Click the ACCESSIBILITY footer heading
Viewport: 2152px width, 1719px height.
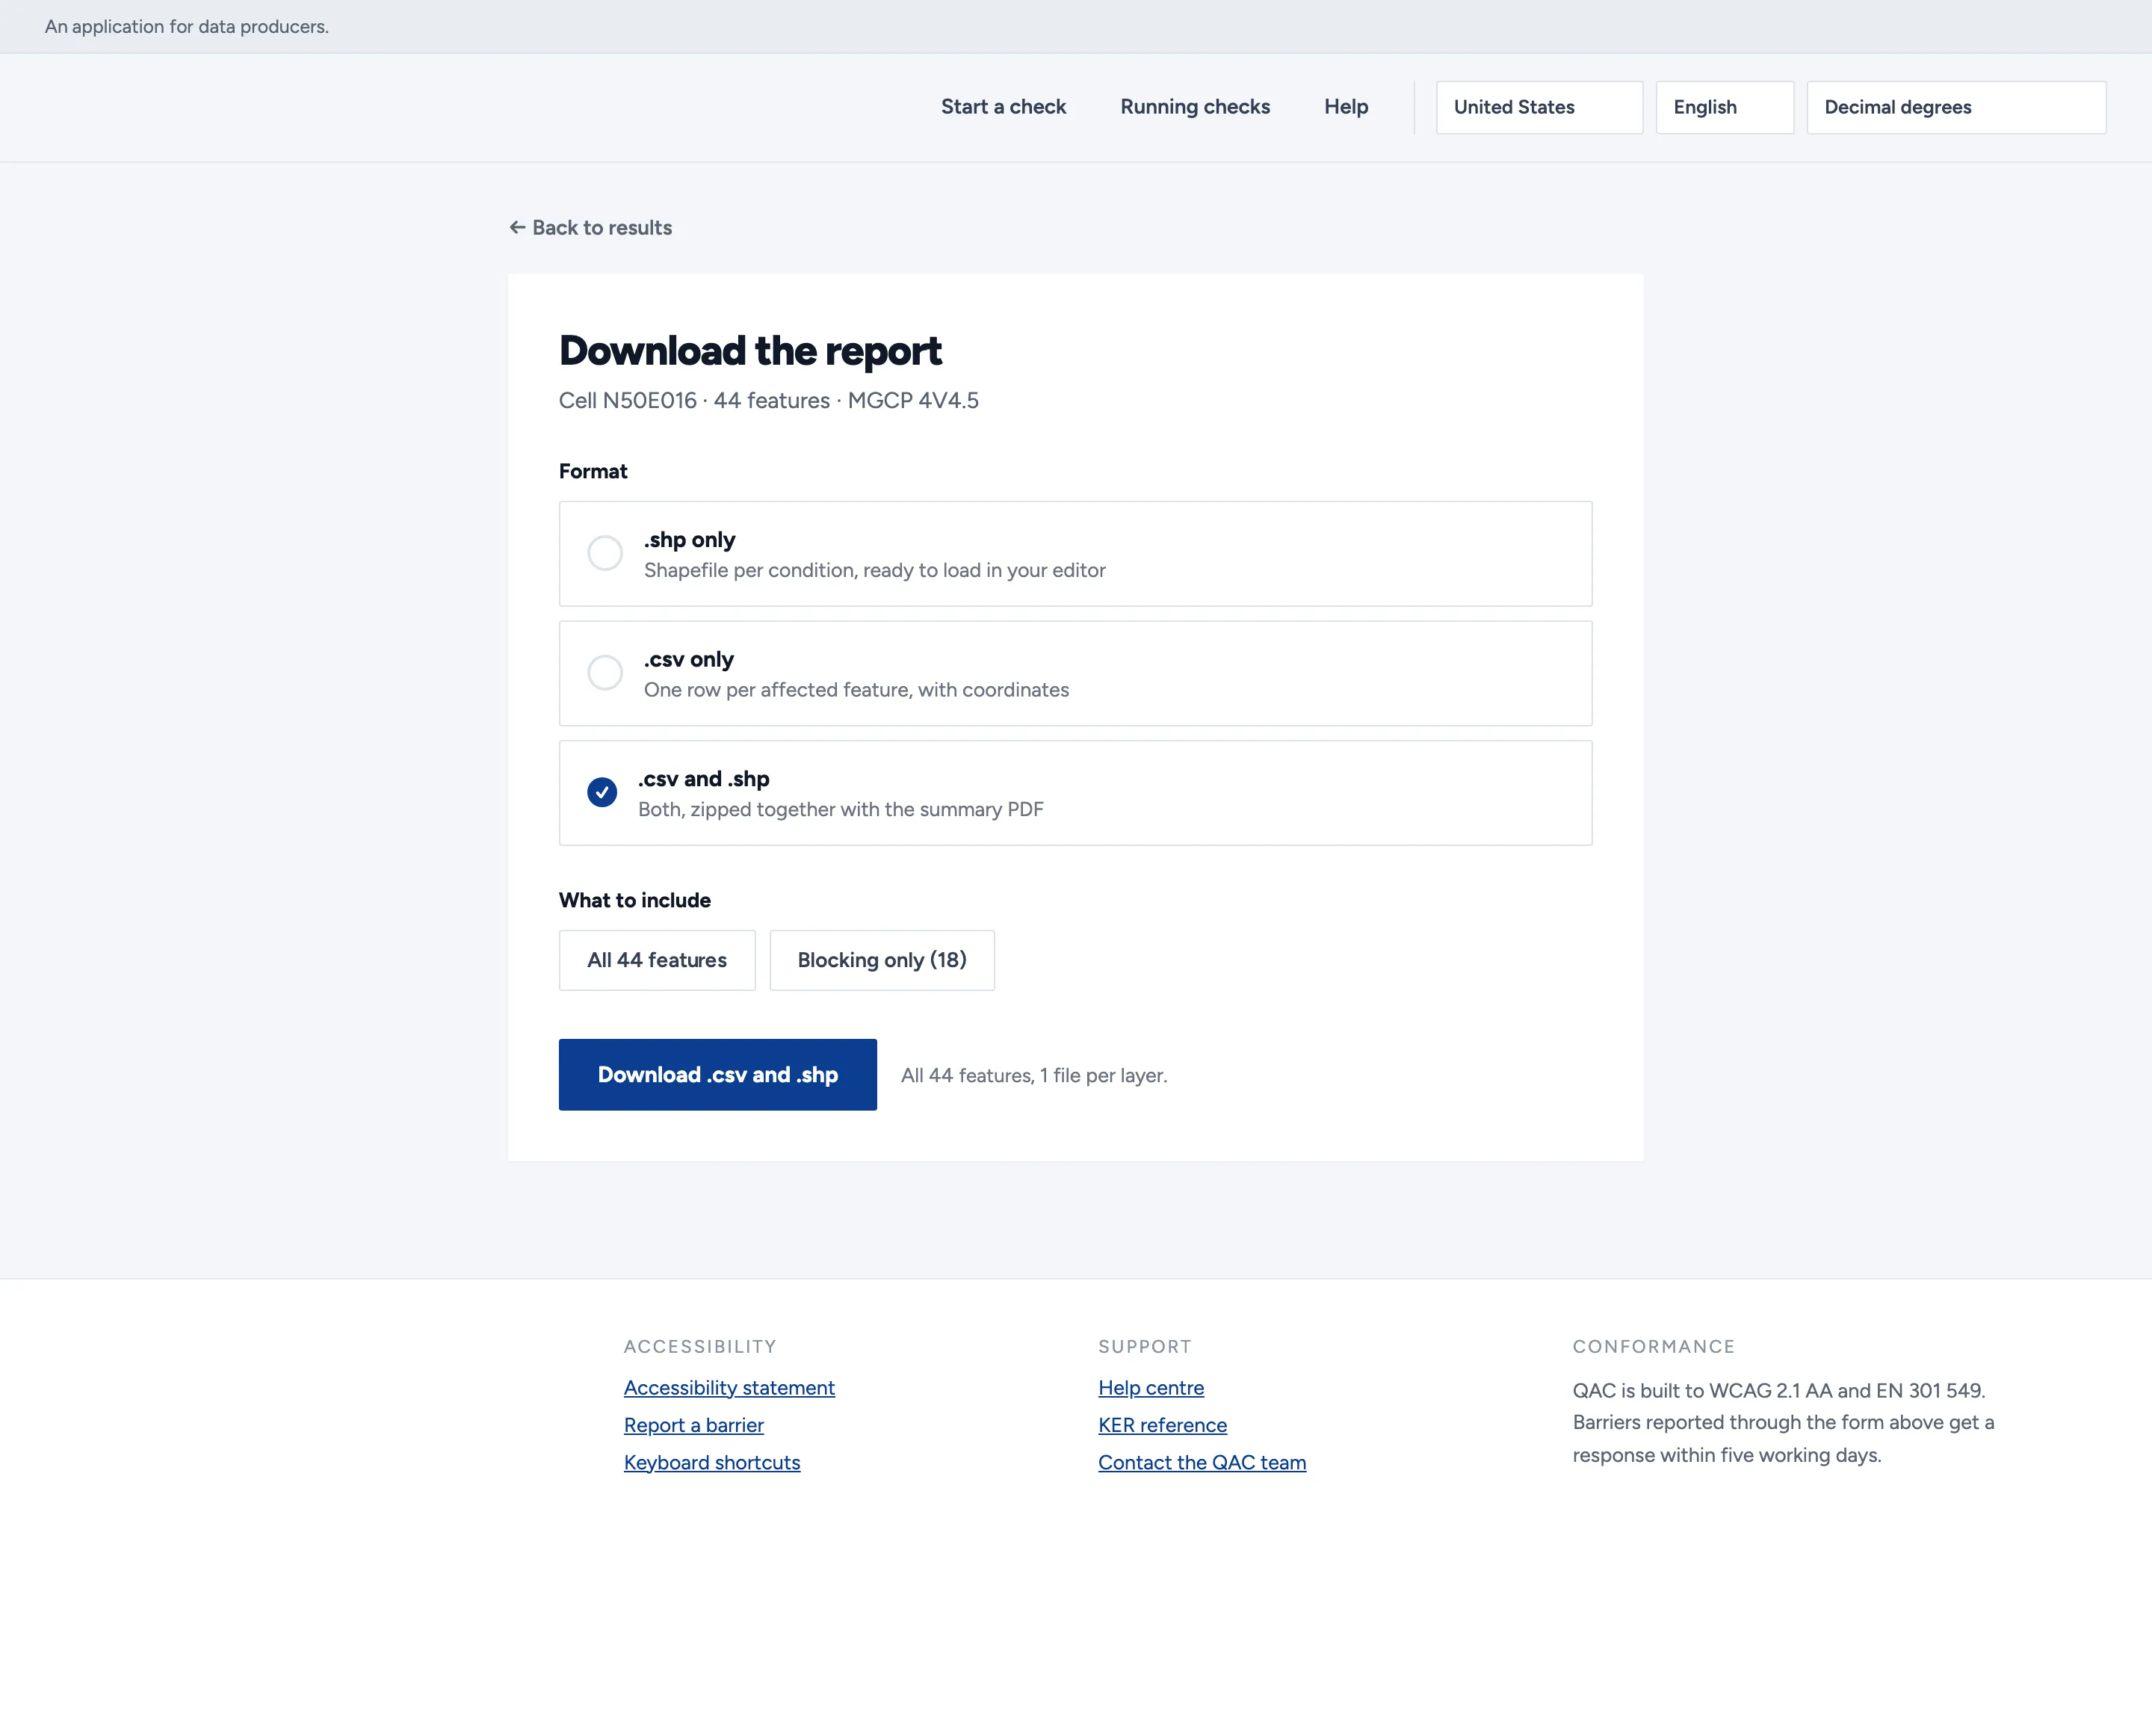pyautogui.click(x=699, y=1347)
